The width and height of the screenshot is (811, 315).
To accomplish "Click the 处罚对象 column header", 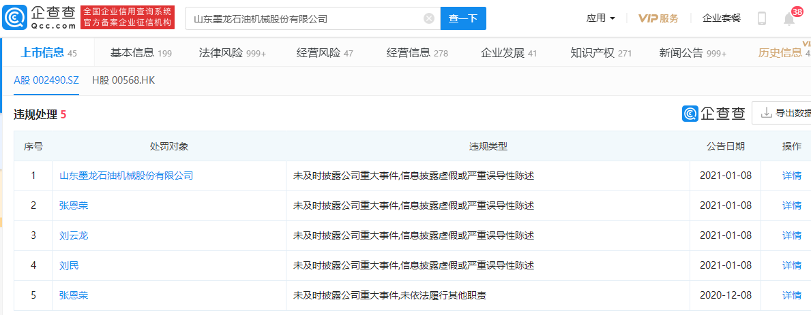I will coord(169,146).
